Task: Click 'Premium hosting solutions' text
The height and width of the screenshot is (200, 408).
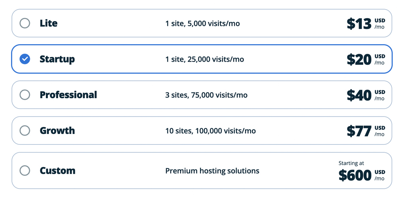Action: click(212, 171)
